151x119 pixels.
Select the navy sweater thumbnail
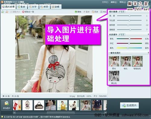[97, 105]
